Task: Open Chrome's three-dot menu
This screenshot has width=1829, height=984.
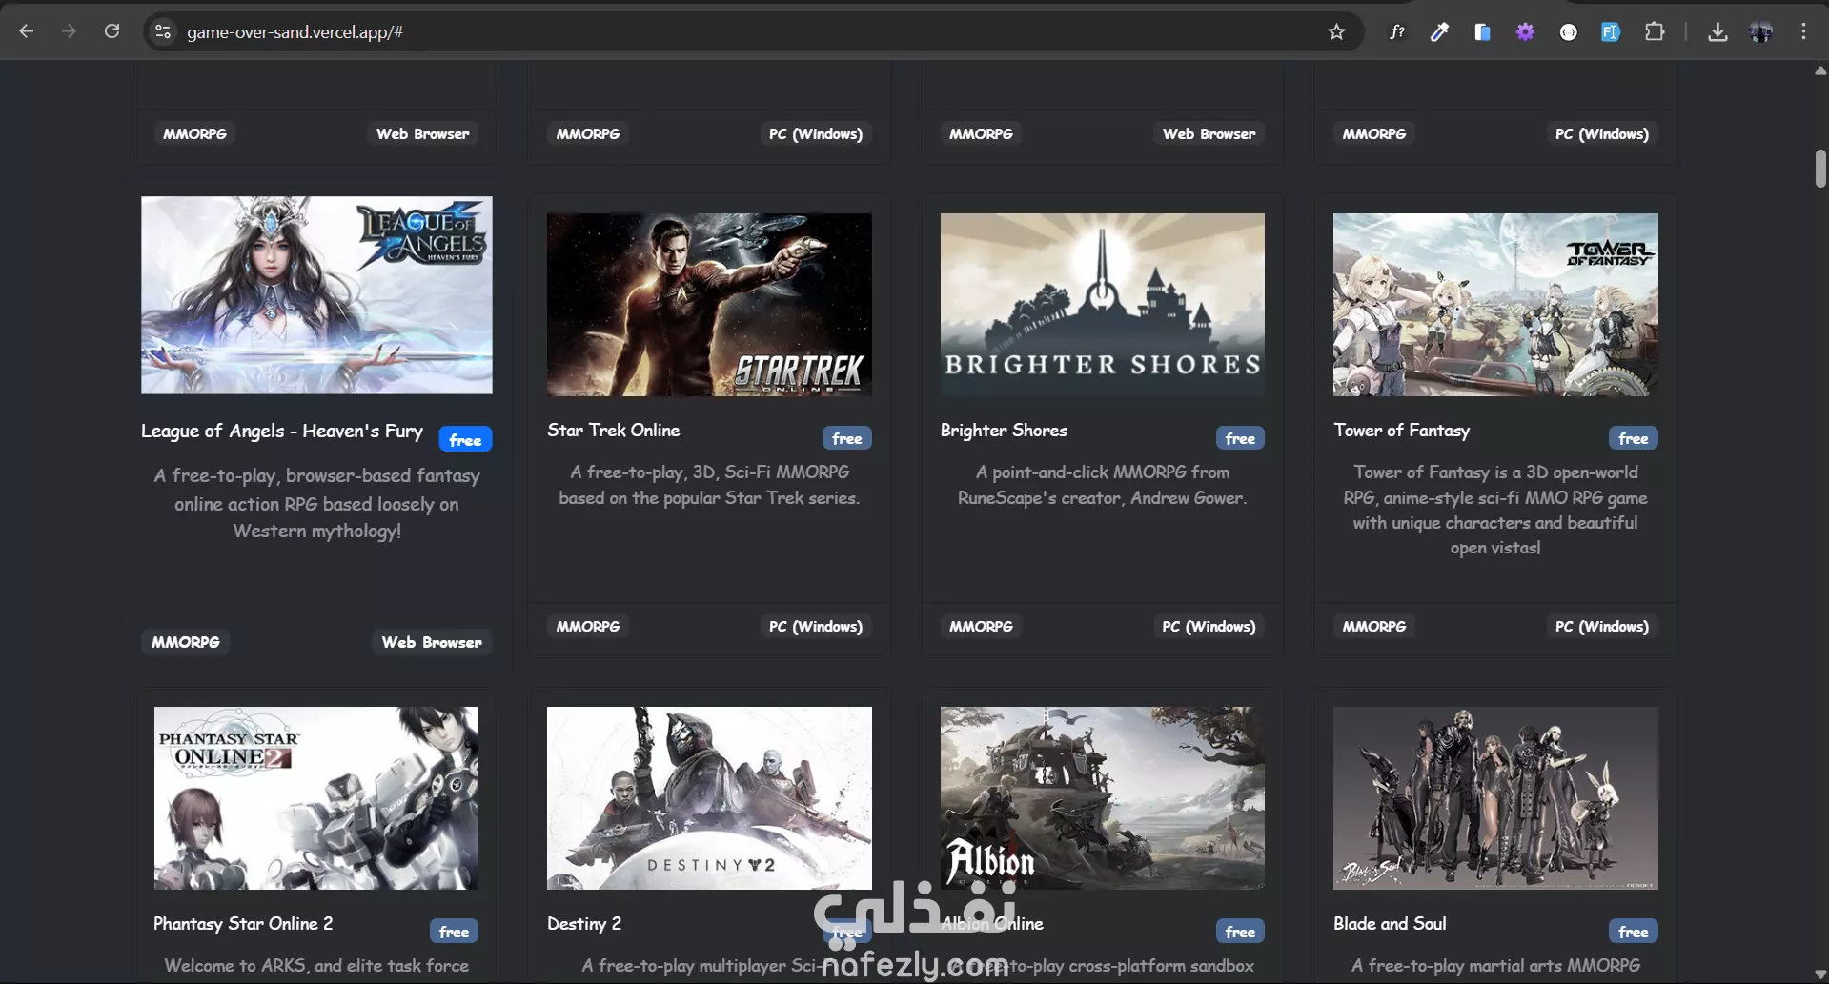Action: pos(1803,31)
